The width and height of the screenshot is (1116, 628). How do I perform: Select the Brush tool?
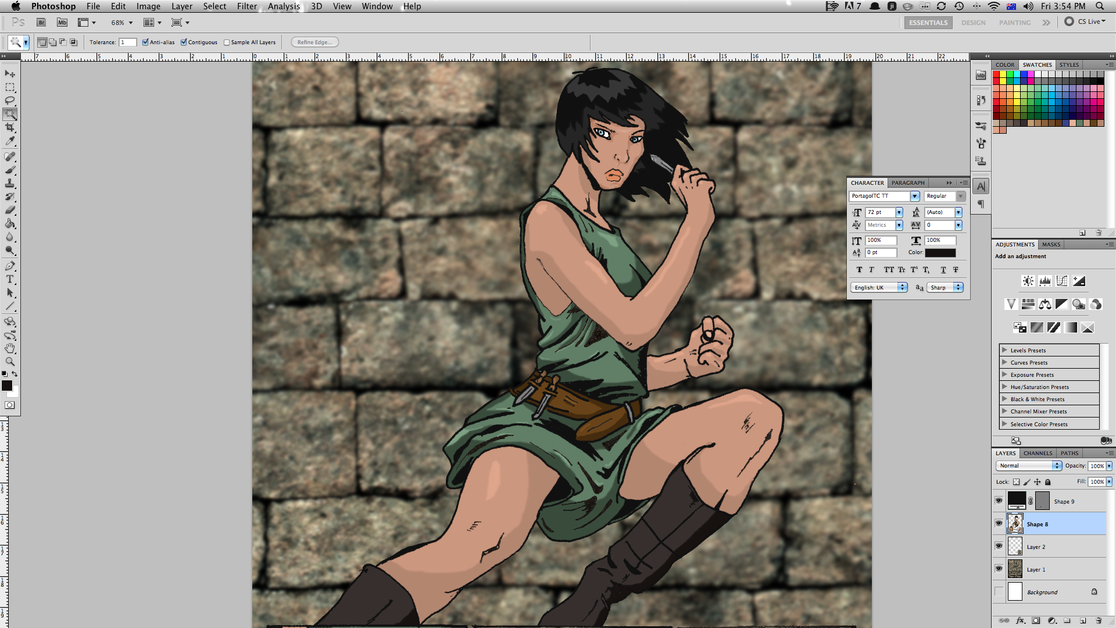coord(10,170)
